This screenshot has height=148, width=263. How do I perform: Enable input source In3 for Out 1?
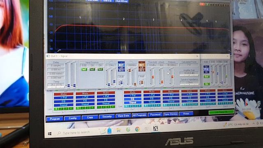coord(100,69)
